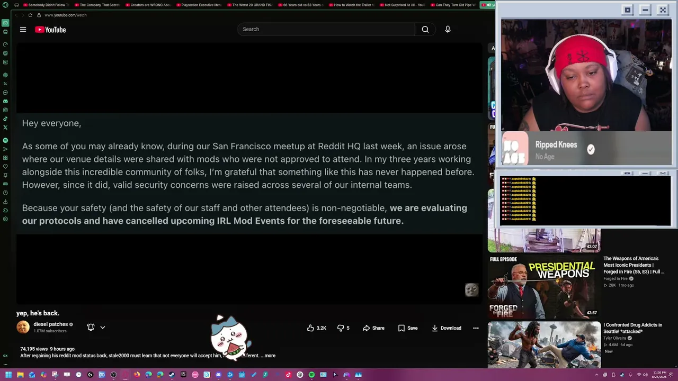Open browser sidebar history clock icon
Viewport: 678px width, 381px height.
pos(5,193)
